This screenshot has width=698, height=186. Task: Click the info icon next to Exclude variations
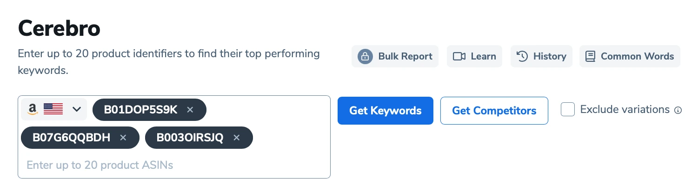678,110
